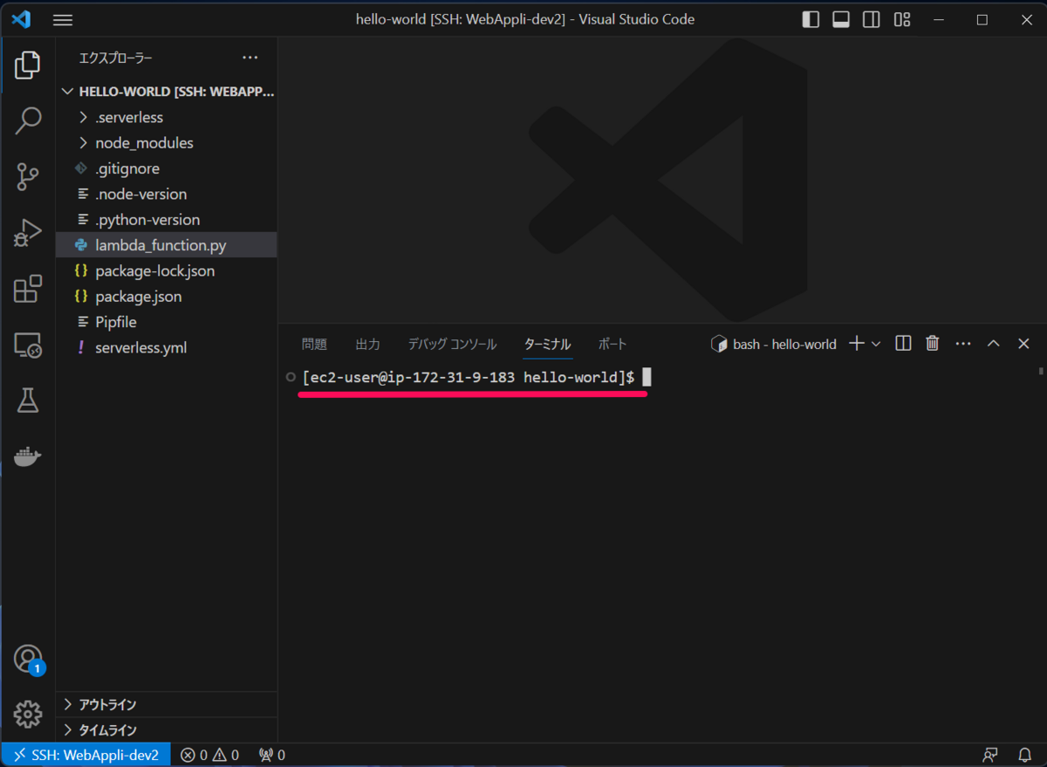Switch to the ターミナル tab
The height and width of the screenshot is (767, 1047).
tap(547, 345)
